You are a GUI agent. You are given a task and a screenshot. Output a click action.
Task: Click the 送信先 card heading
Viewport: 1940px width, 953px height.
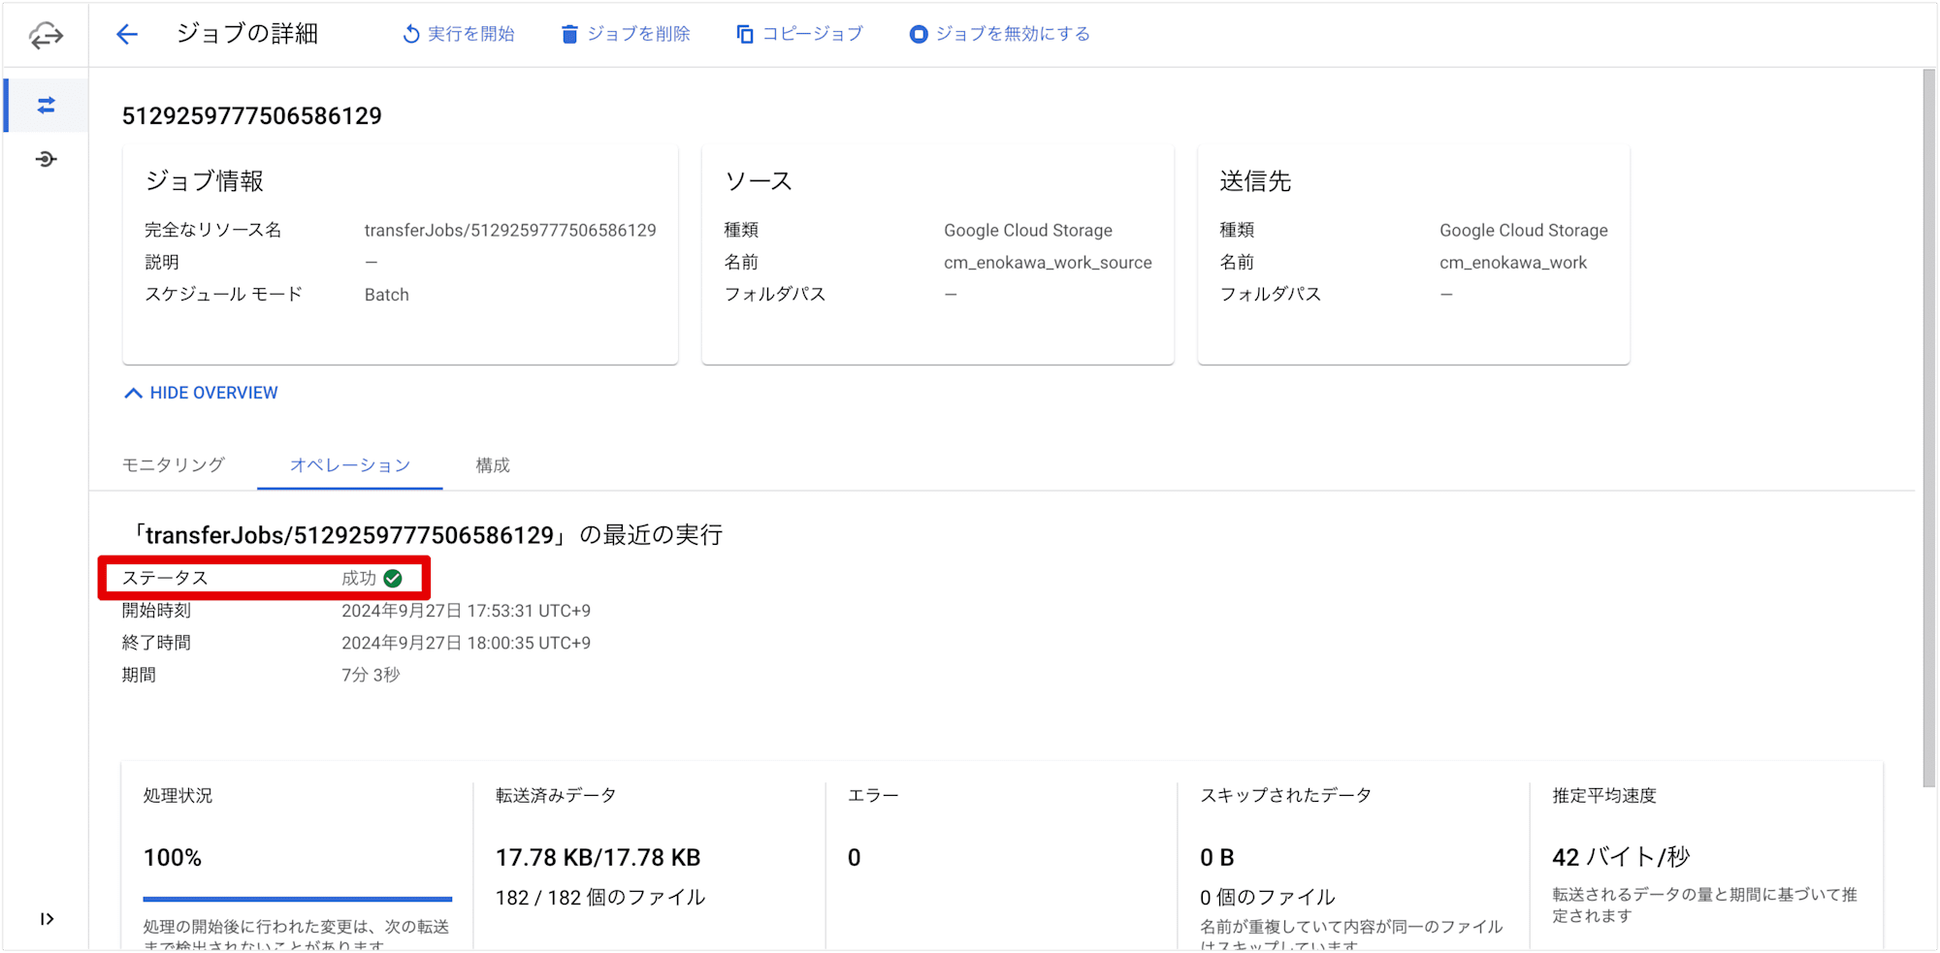click(1255, 181)
